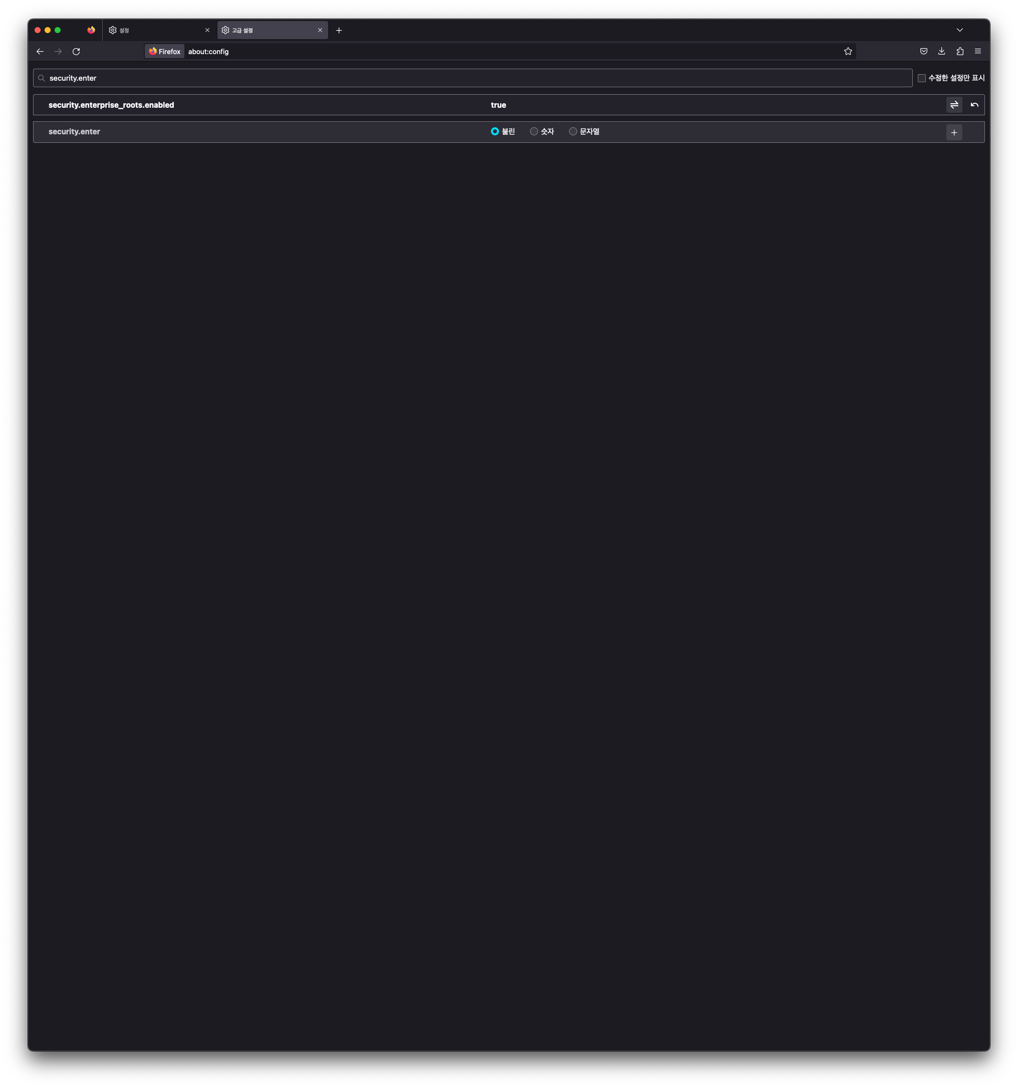The height and width of the screenshot is (1088, 1018).
Task: Reload the current page
Action: point(76,52)
